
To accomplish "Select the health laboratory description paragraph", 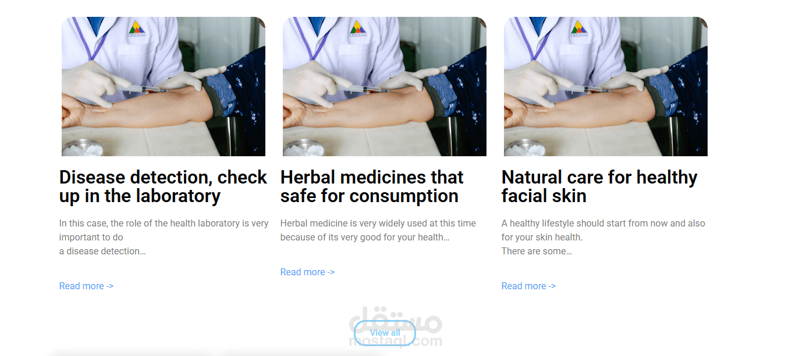I will (164, 237).
